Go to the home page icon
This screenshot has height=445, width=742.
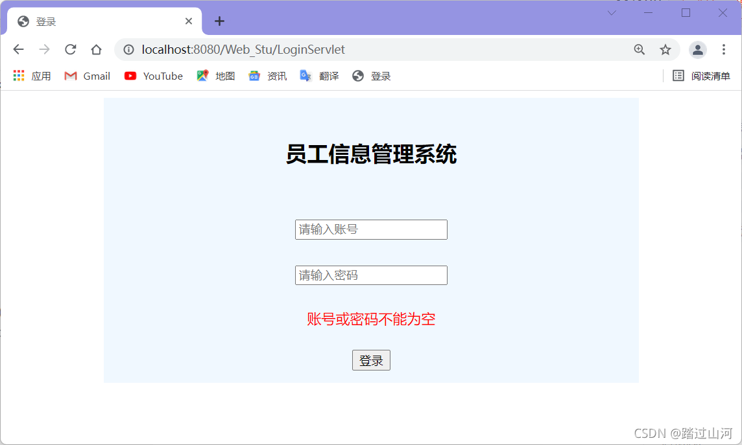96,49
